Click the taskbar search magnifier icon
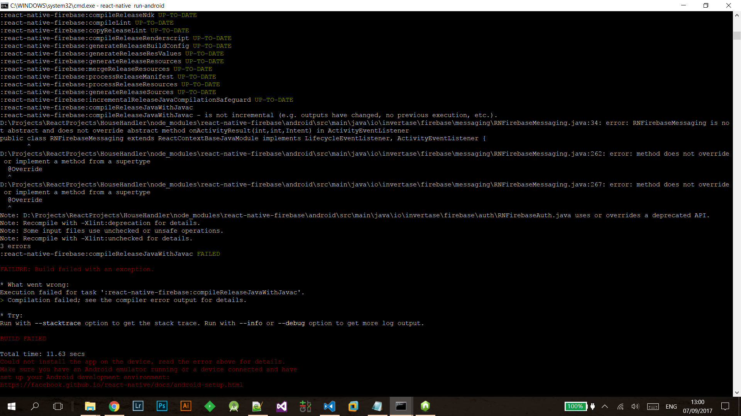Image resolution: width=741 pixels, height=416 pixels. 35,406
